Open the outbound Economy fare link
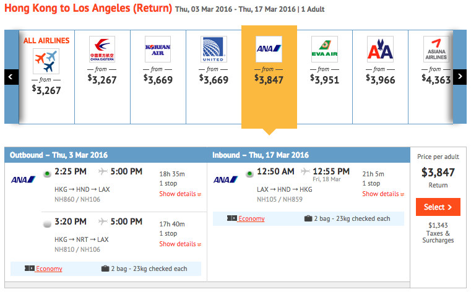The width and height of the screenshot is (471, 292). coord(49,268)
